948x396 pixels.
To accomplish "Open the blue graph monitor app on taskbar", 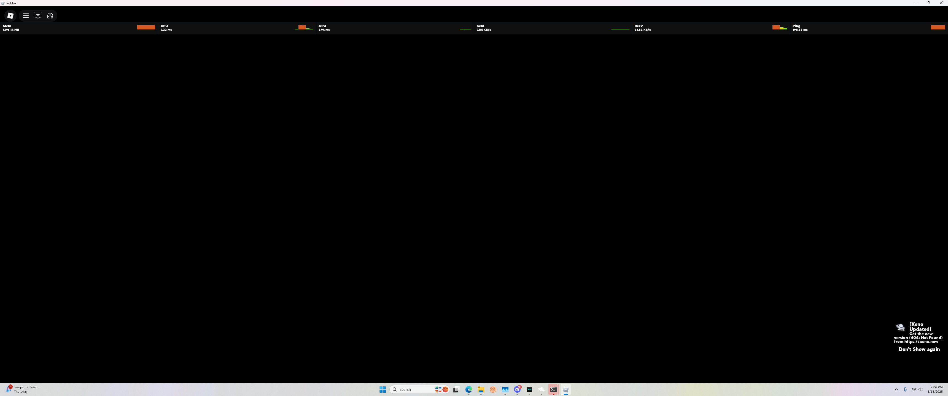I will click(x=505, y=389).
